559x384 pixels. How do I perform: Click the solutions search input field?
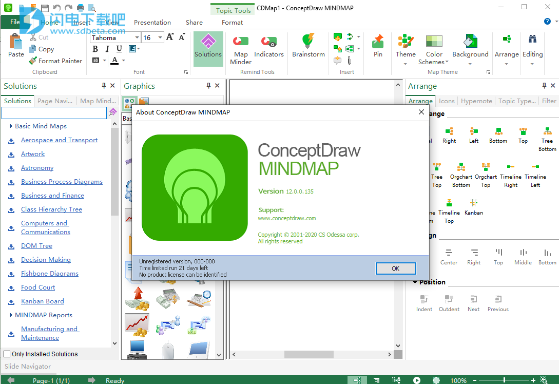click(x=54, y=112)
